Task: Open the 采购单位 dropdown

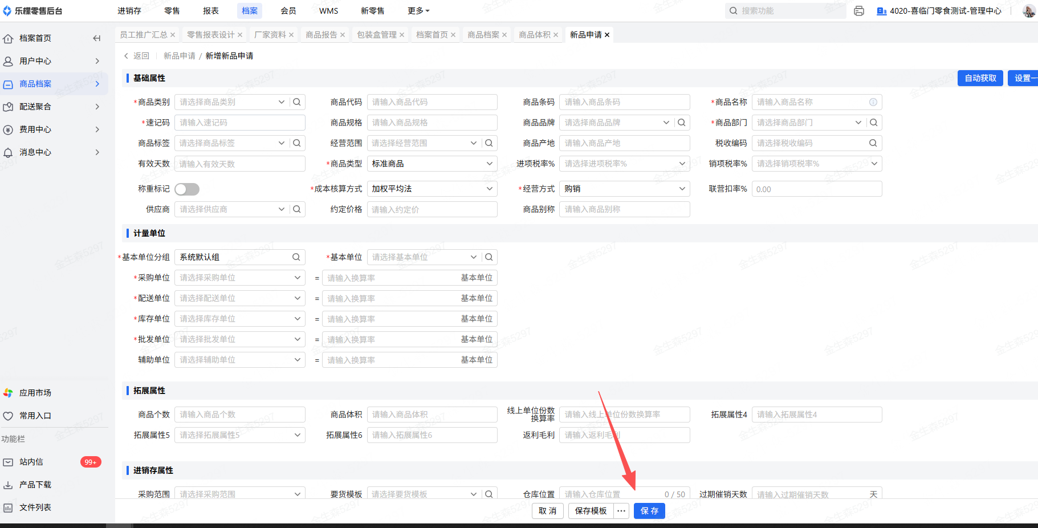Action: pyautogui.click(x=240, y=278)
